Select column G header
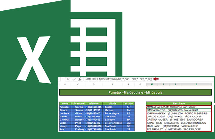215x139 pixels. click(x=140, y=84)
